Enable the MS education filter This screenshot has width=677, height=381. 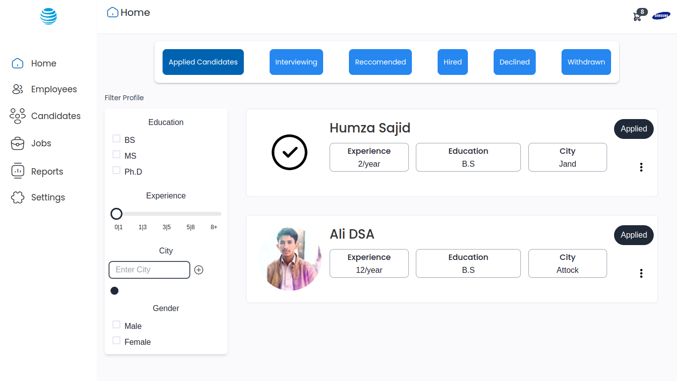(x=116, y=154)
